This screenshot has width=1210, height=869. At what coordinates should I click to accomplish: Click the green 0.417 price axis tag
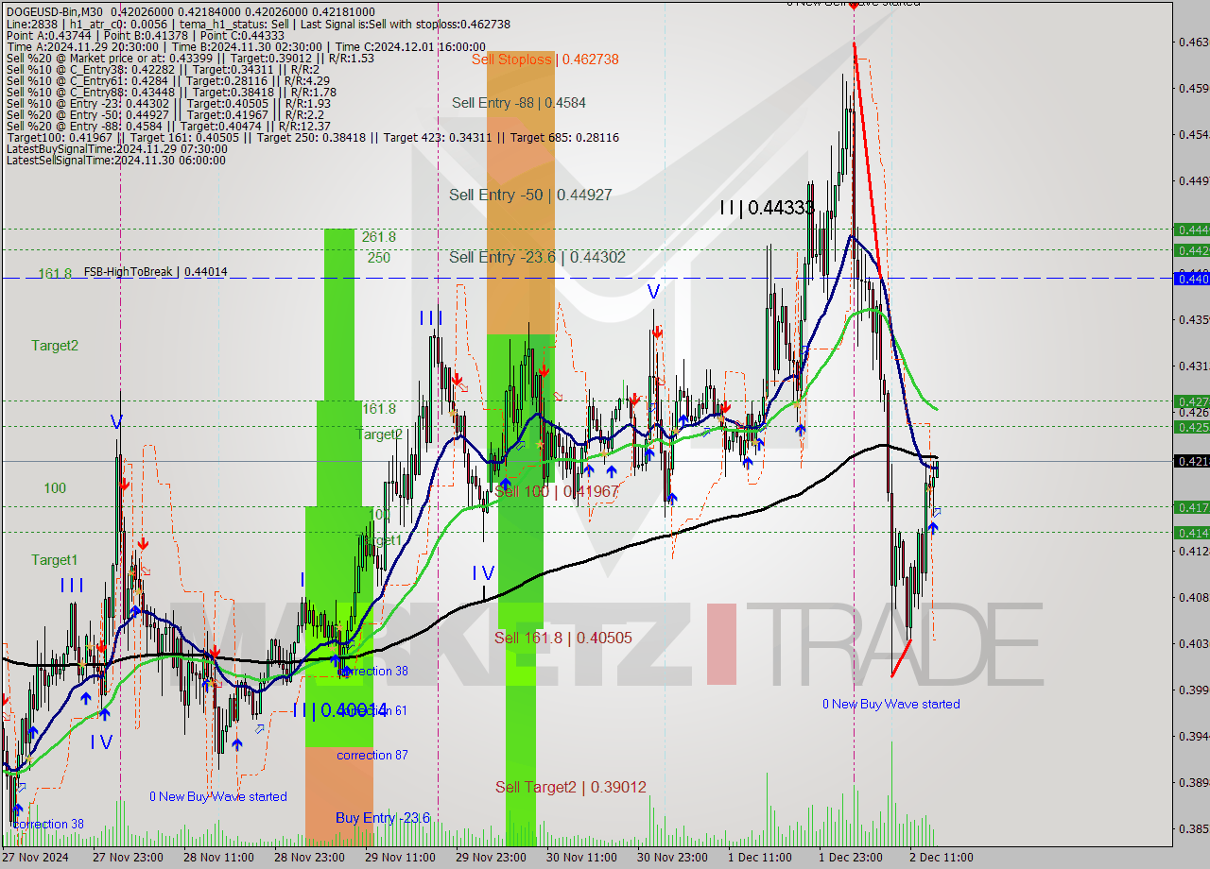click(1191, 507)
